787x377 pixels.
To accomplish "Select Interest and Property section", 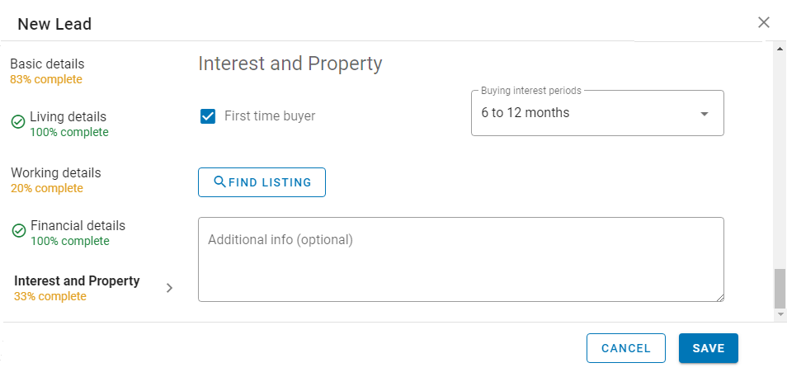I will (77, 288).
